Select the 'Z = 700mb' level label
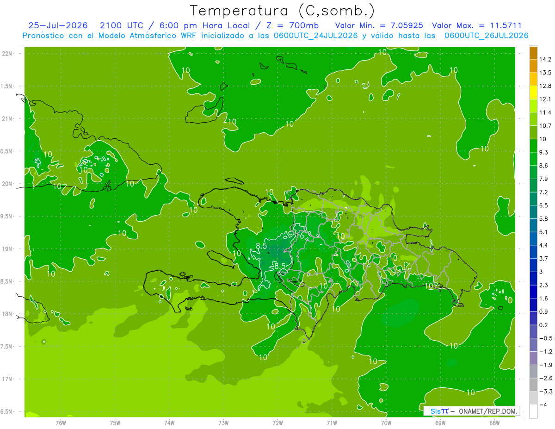This screenshot has height=429, width=555. (292, 25)
